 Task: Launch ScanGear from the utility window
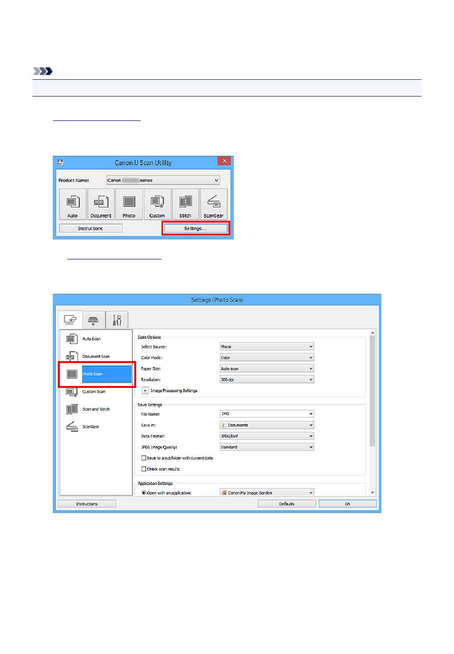[214, 204]
